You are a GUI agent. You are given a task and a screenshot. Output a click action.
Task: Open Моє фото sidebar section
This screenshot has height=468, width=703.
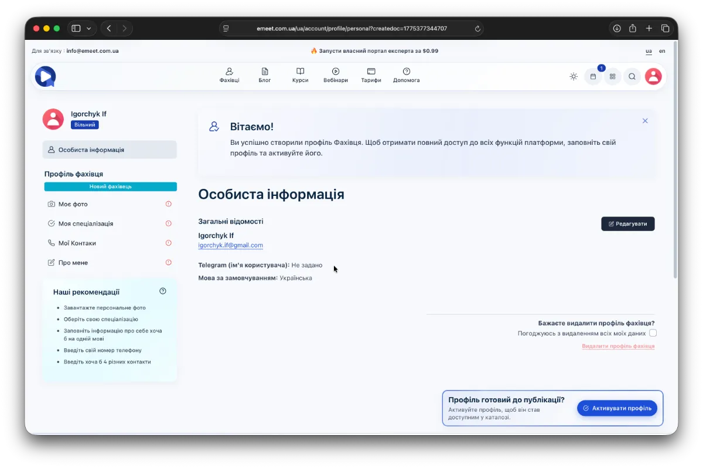(73, 204)
